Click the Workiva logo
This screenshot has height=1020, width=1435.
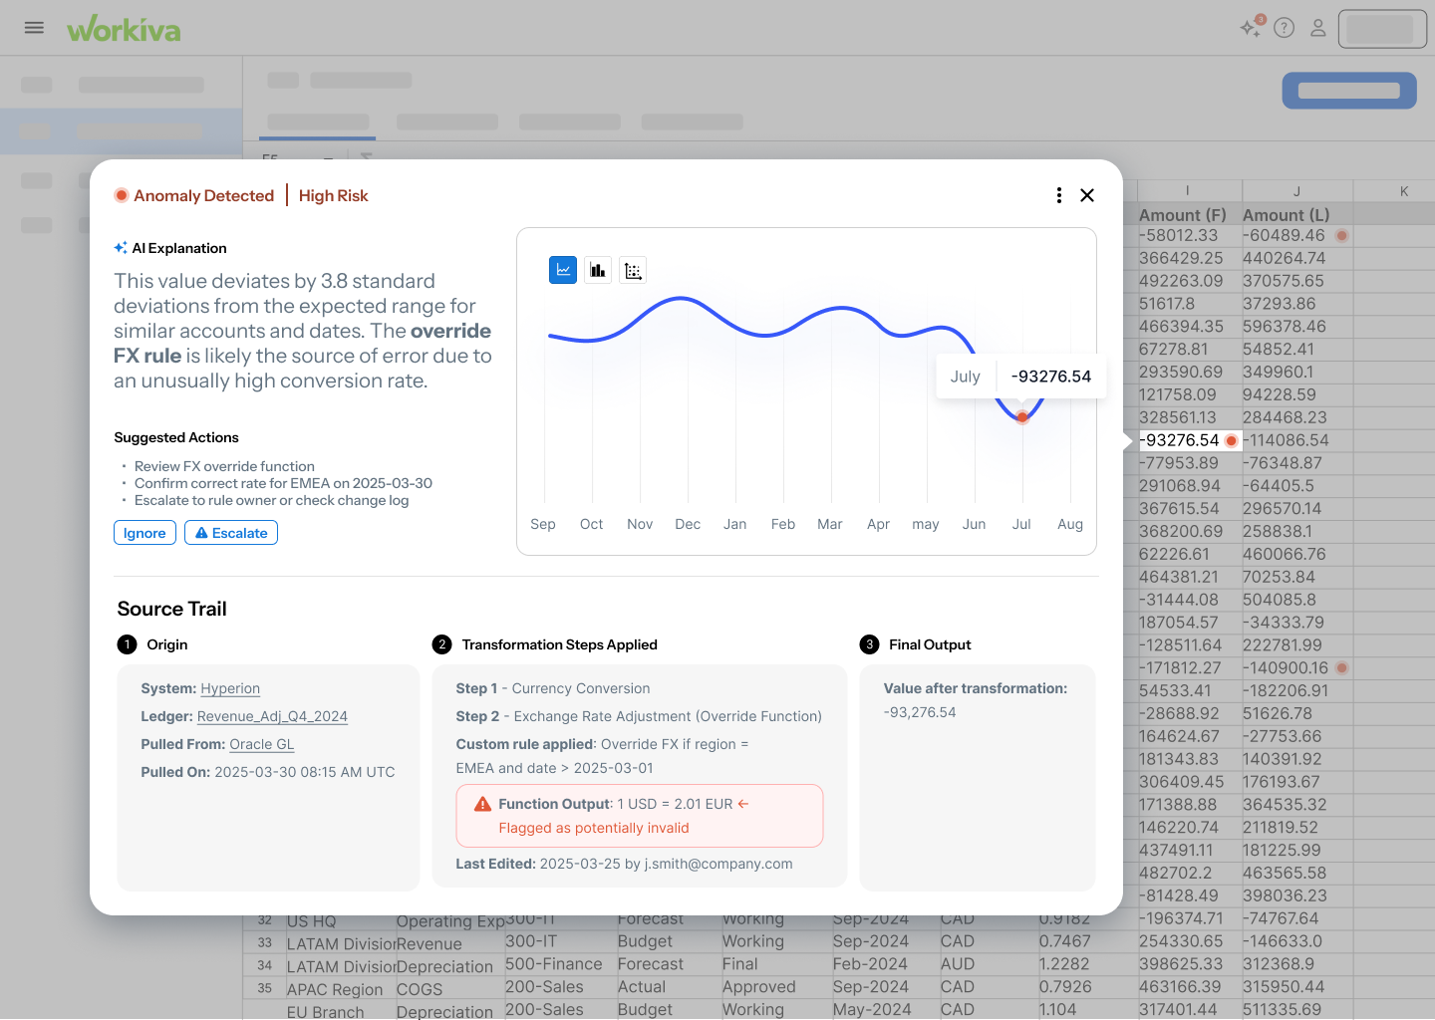pos(124,28)
